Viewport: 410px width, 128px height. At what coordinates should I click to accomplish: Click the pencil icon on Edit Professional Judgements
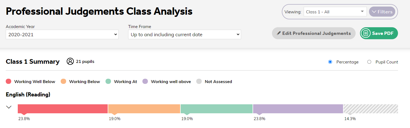[279, 33]
